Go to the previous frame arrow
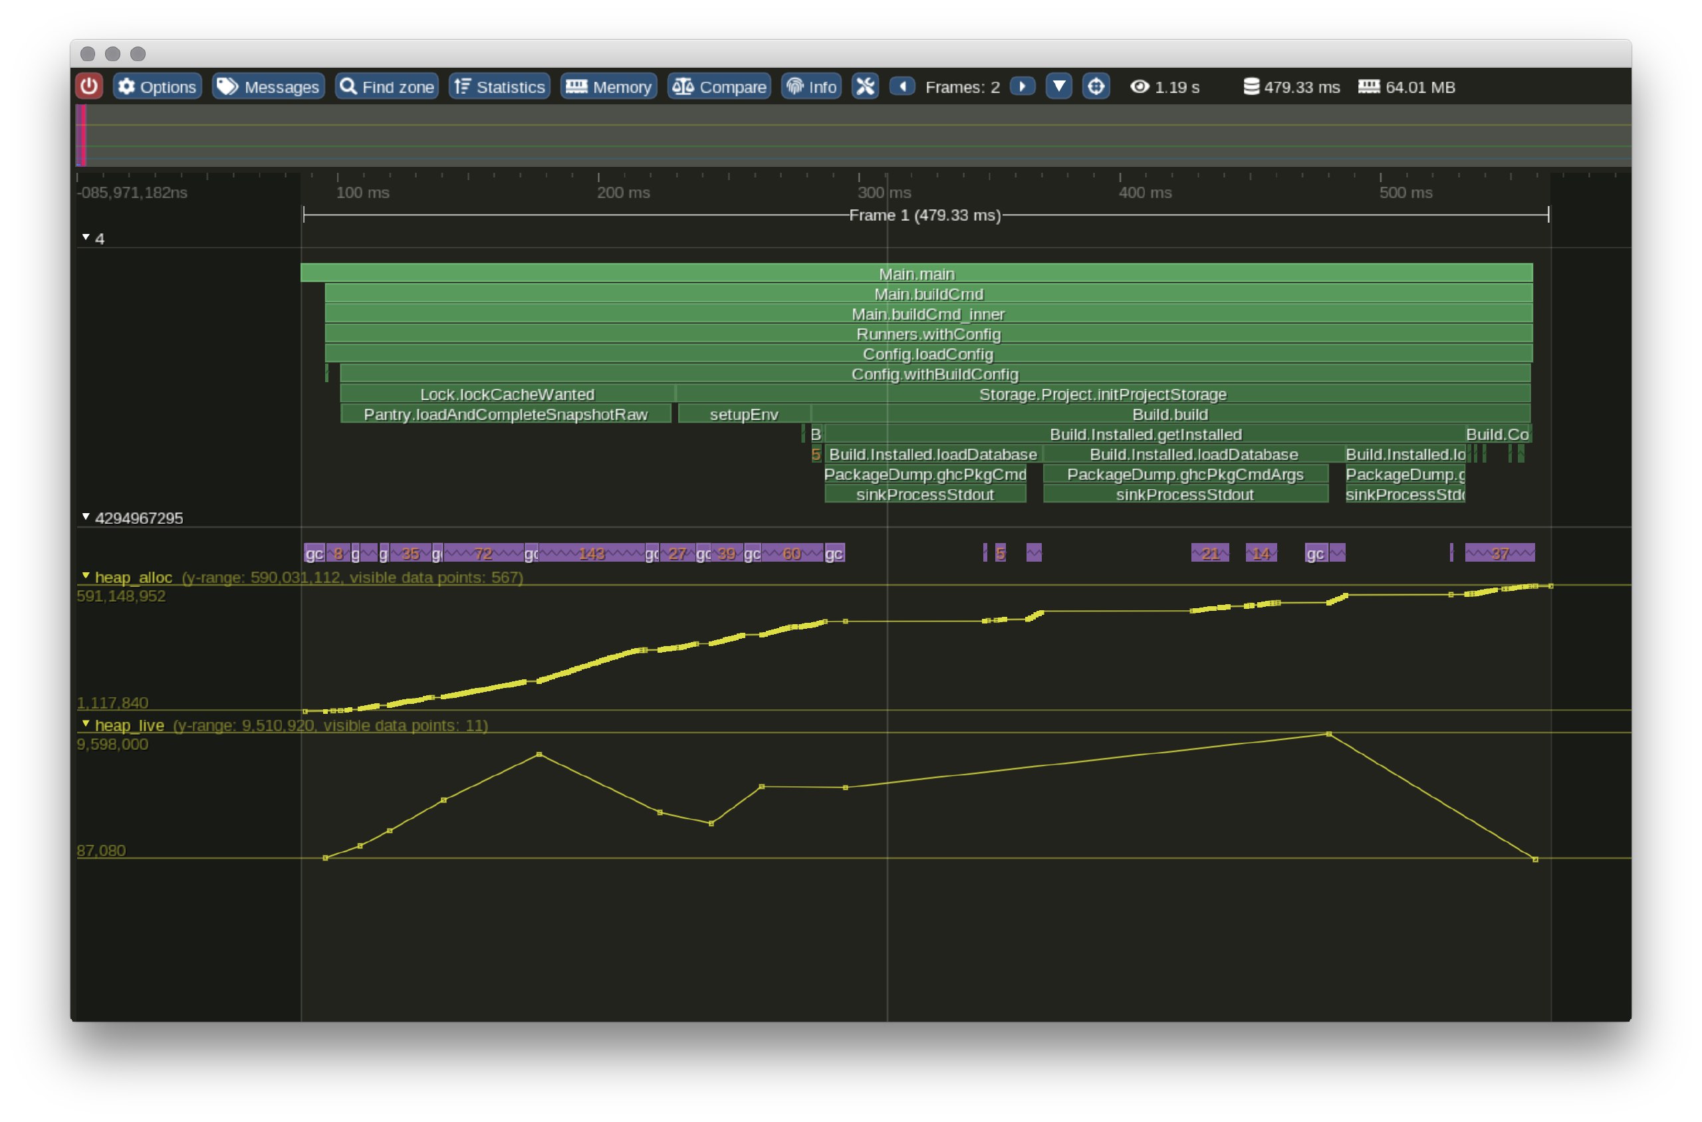1702x1122 pixels. 903,86
